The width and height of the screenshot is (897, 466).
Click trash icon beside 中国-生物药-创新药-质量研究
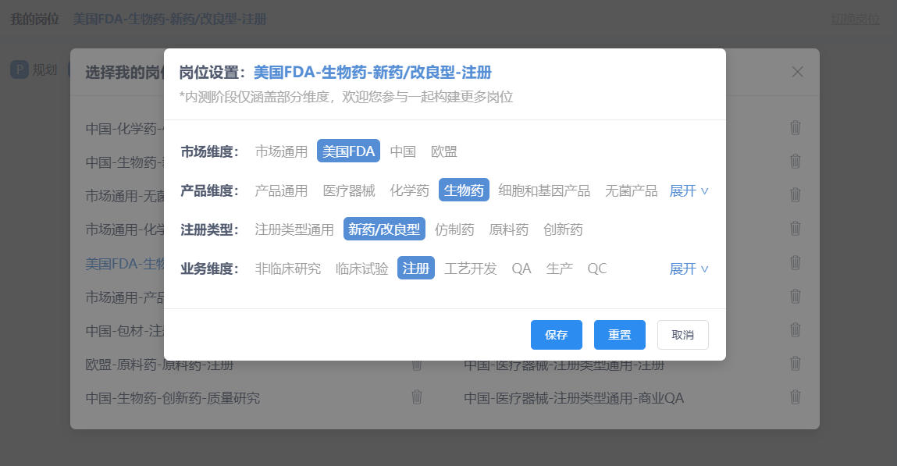click(417, 397)
